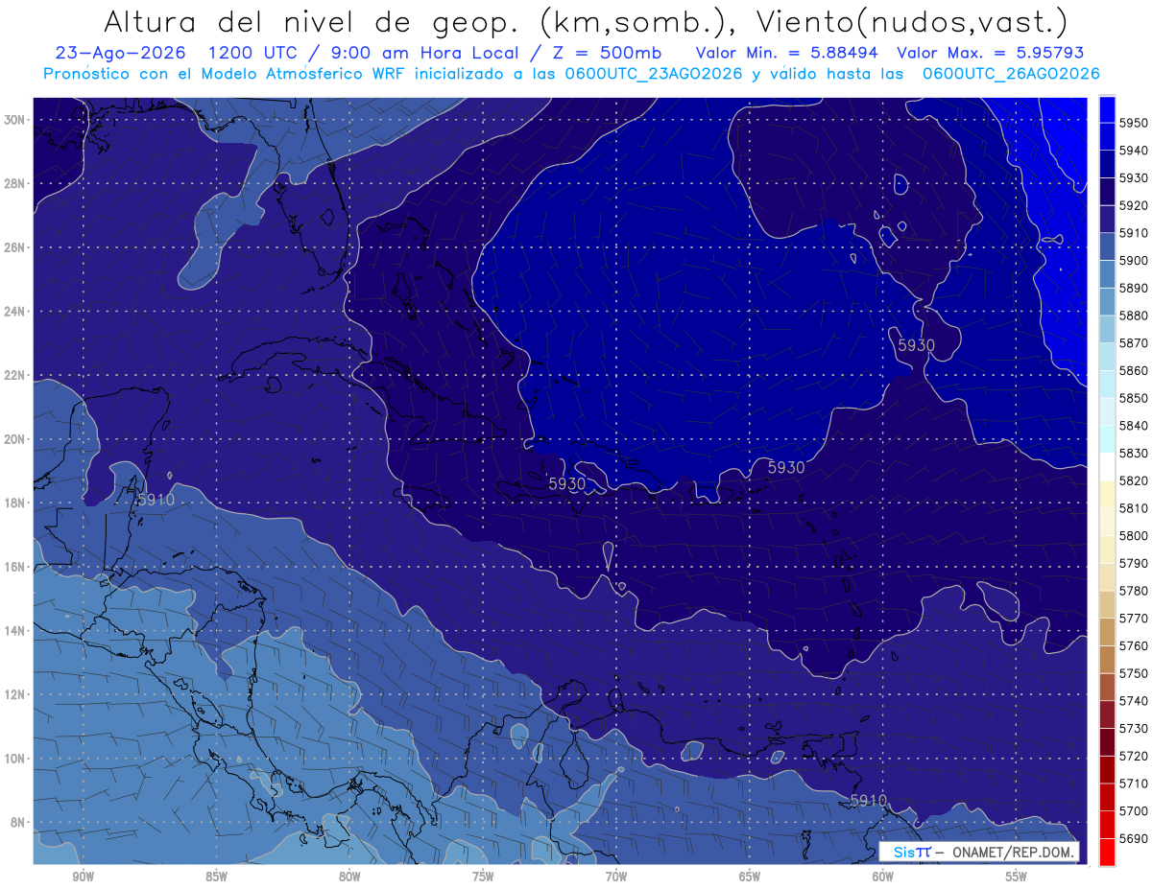Click the 5900 value on the color scale

tap(1134, 260)
